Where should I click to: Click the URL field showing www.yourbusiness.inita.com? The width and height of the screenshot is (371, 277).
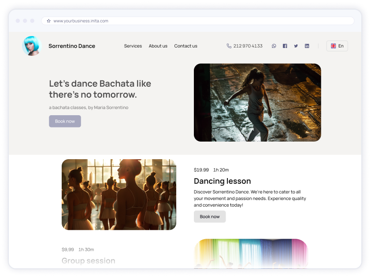(x=81, y=21)
